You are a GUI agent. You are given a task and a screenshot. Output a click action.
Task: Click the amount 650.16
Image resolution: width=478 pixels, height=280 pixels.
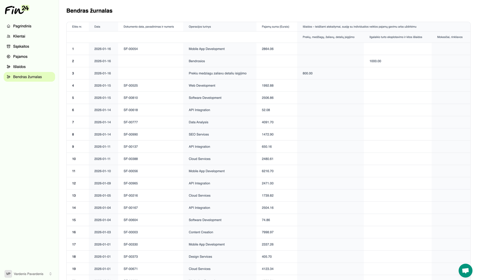point(267,147)
